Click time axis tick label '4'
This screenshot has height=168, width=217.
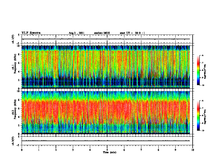tap(90, 150)
